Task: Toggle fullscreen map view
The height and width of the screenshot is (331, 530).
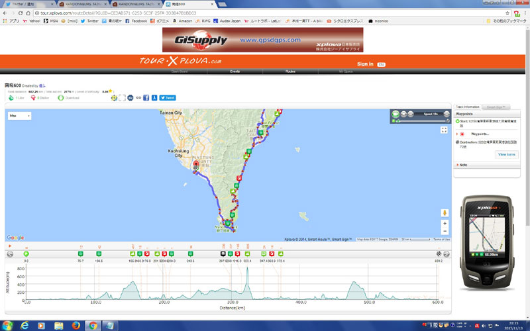Action: tap(444, 130)
